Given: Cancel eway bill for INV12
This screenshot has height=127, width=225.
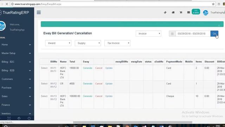Looking at the screenshot, I should (x=99, y=84).
